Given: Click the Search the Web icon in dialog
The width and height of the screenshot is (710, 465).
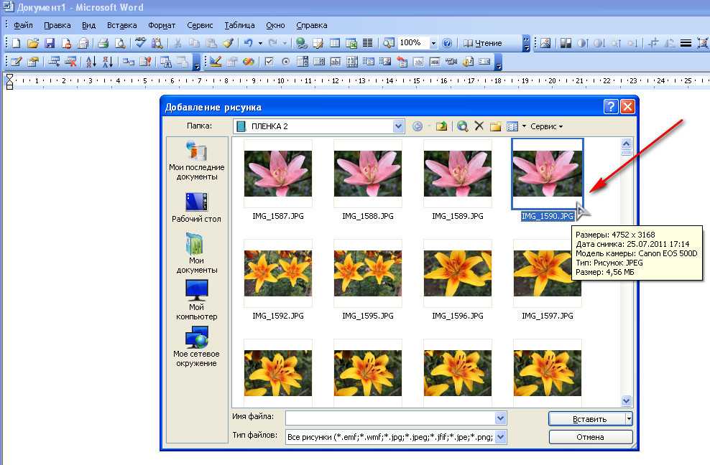Looking at the screenshot, I should pyautogui.click(x=462, y=126).
